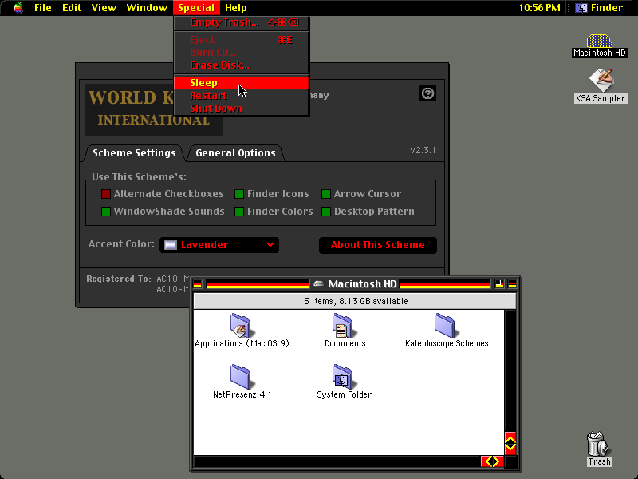This screenshot has width=638, height=479.
Task: Click the Lavender color swatch in Accent Color
Action: 171,245
